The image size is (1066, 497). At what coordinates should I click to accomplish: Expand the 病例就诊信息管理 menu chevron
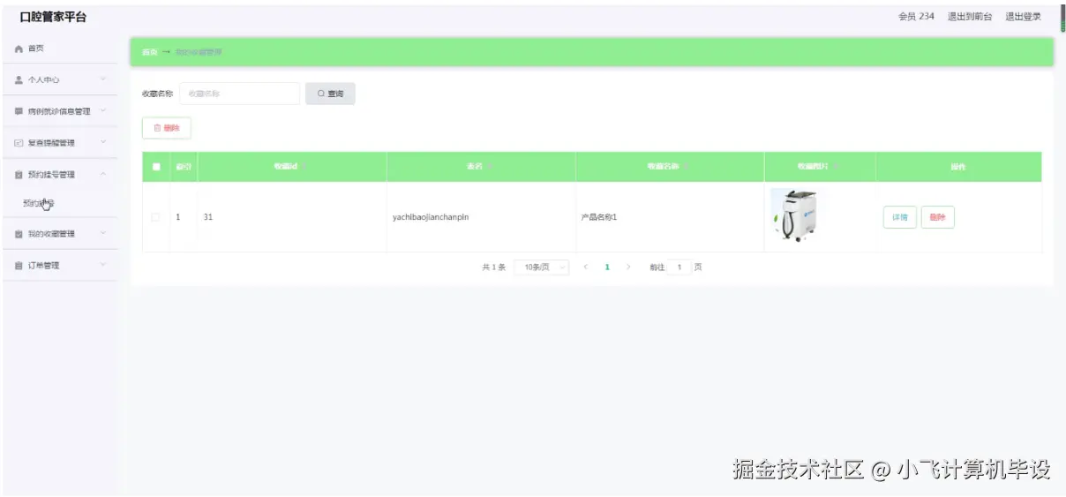pos(102,111)
